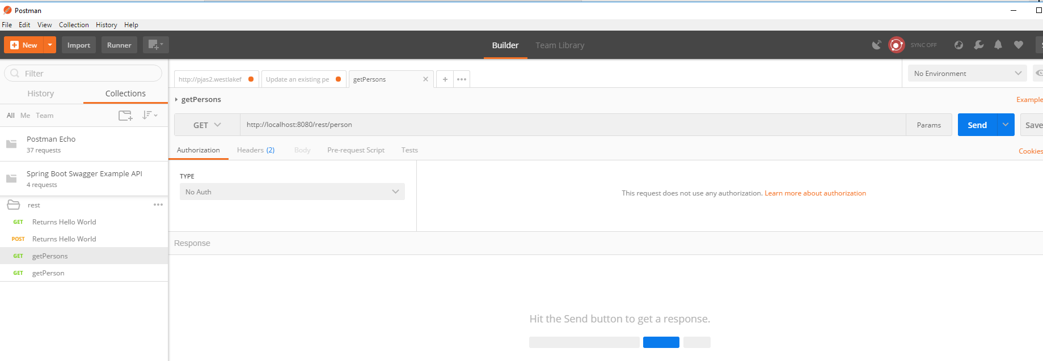Open the Send button dropdown arrow
The height and width of the screenshot is (361, 1043).
coord(1006,125)
